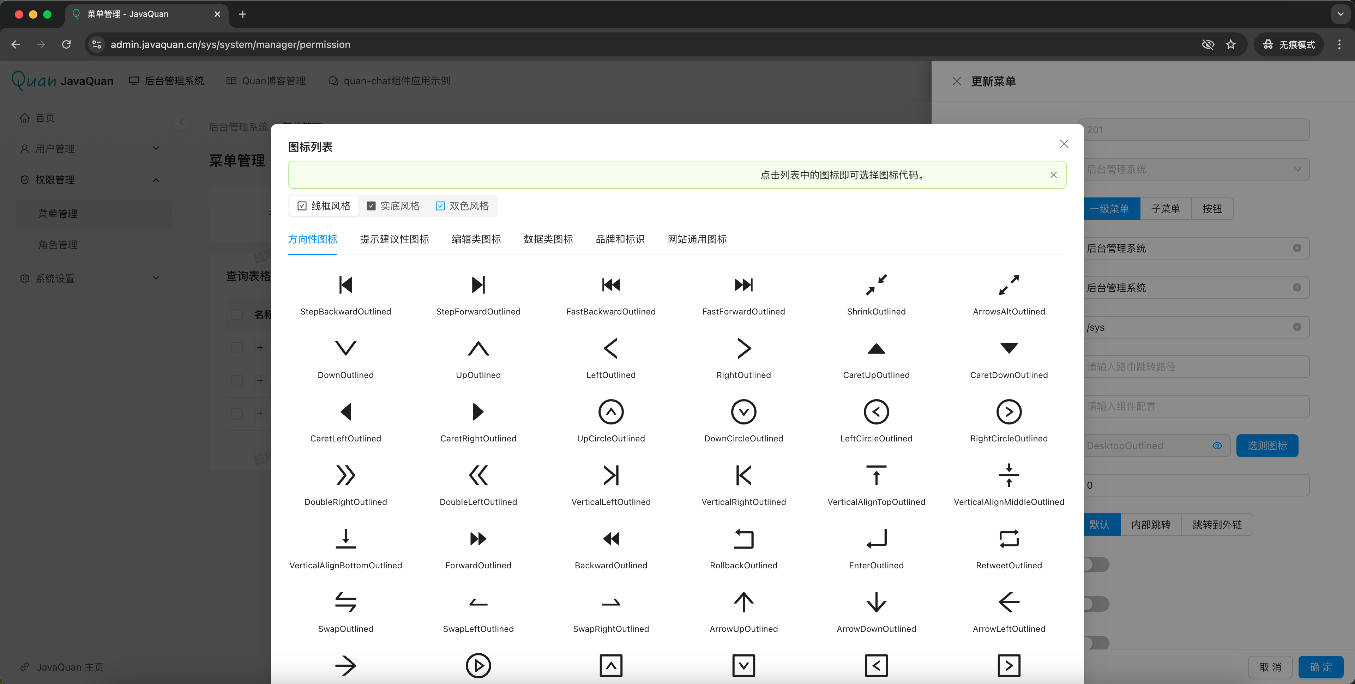Select the ArrowUpOutlined icon
This screenshot has height=684, width=1355.
tap(743, 602)
